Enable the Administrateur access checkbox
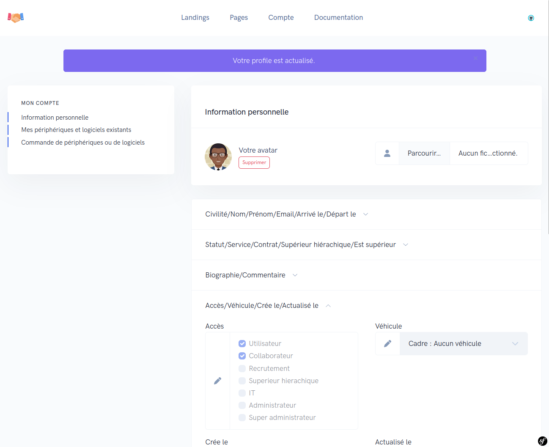This screenshot has width=549, height=447. coord(242,405)
